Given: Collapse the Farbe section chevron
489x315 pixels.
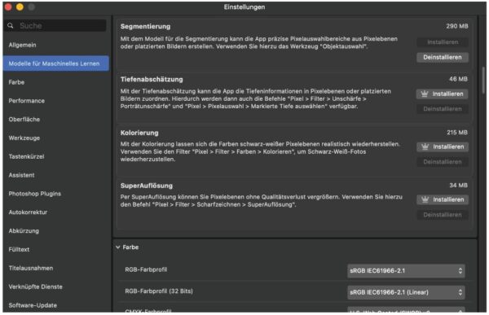Looking at the screenshot, I should (118, 247).
